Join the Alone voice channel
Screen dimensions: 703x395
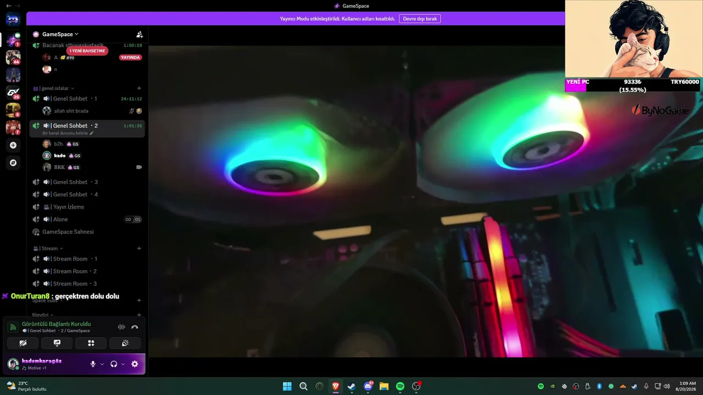tap(87, 219)
